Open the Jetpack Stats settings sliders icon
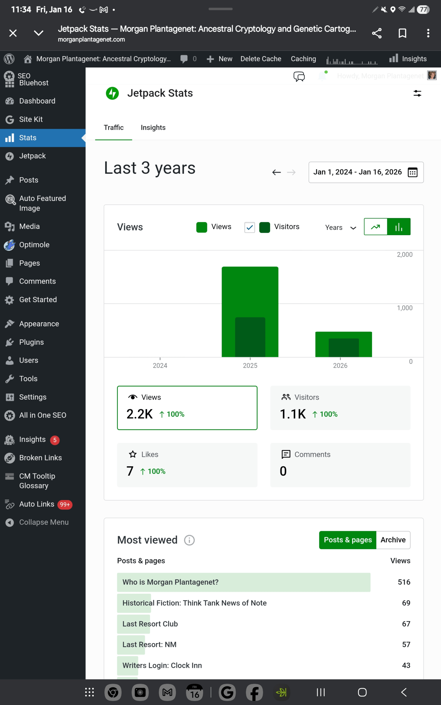 click(417, 93)
